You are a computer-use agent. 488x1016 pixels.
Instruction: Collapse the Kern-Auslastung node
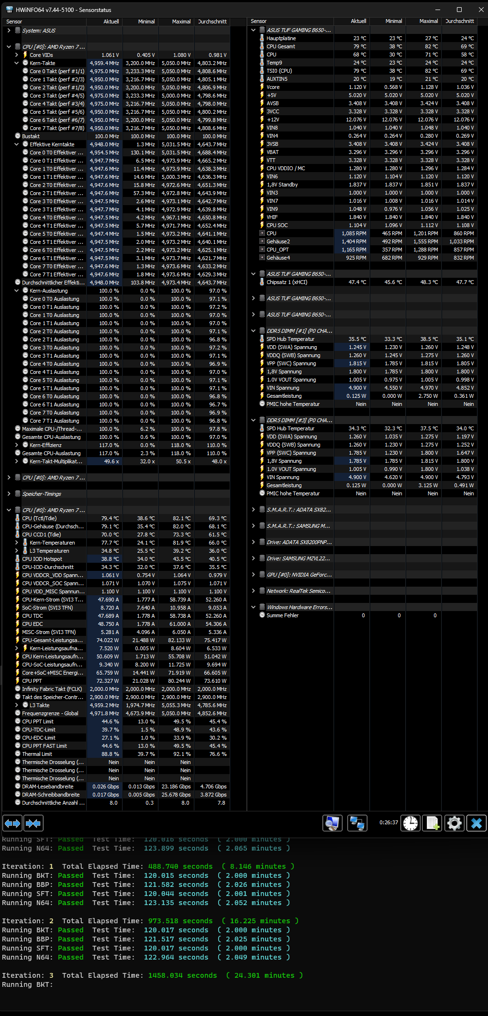click(17, 291)
